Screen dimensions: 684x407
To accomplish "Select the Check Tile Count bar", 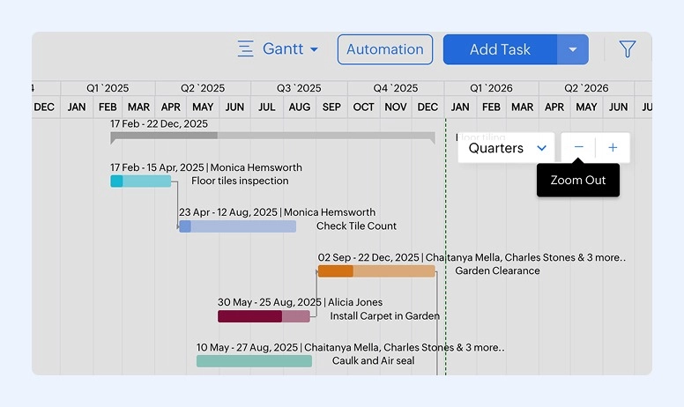I will (237, 226).
